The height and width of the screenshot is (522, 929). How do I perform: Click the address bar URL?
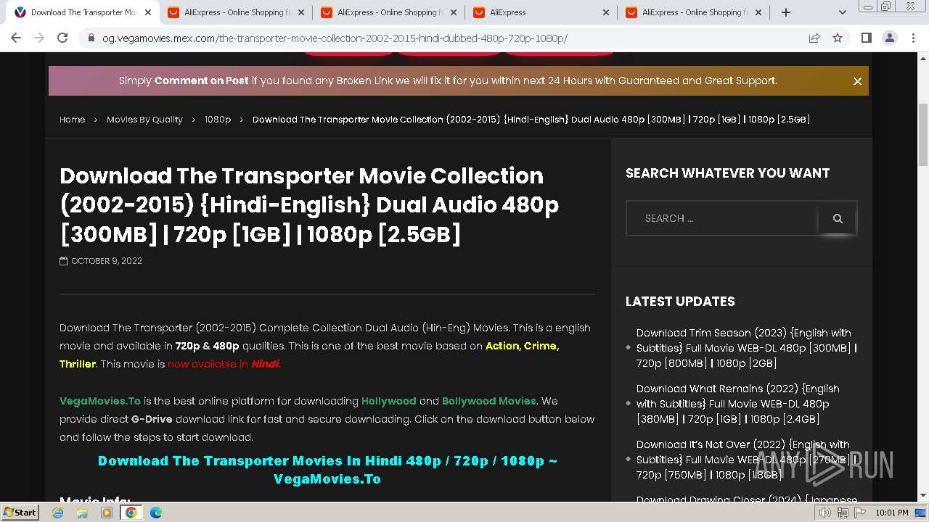pyautogui.click(x=335, y=38)
